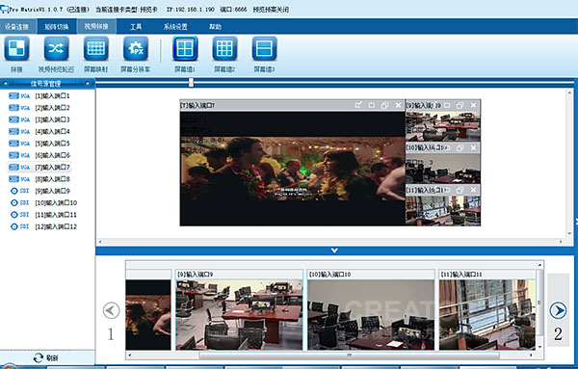
Task: Open 屏幕分辨率 PX gear icon
Action: (136, 48)
